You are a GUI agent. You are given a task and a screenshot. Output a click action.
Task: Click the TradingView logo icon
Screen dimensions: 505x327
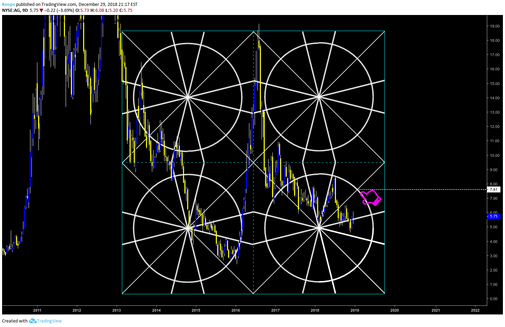[32, 321]
